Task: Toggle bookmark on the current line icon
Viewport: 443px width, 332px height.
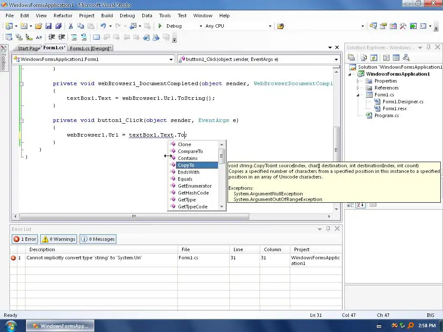Action: coord(96,37)
